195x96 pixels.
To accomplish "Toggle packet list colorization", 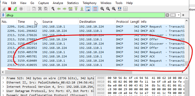I will [x=95, y=9].
